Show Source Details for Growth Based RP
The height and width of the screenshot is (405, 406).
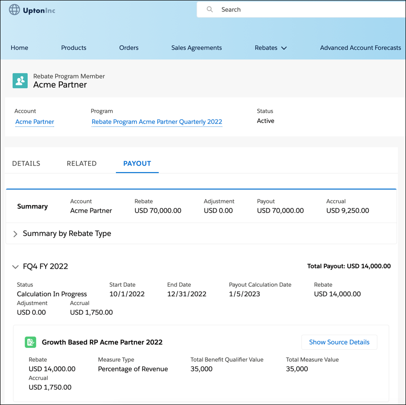(339, 342)
